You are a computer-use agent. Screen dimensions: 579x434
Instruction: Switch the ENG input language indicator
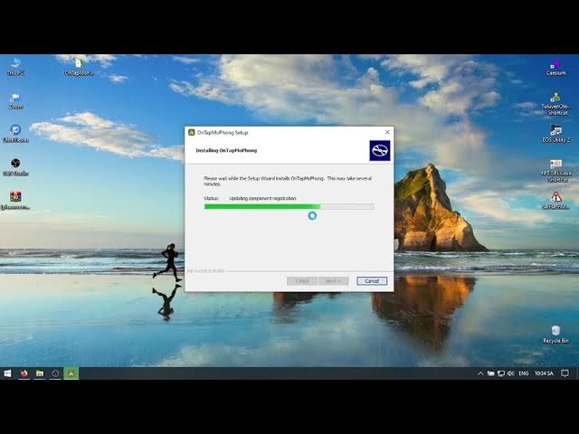[x=524, y=373]
